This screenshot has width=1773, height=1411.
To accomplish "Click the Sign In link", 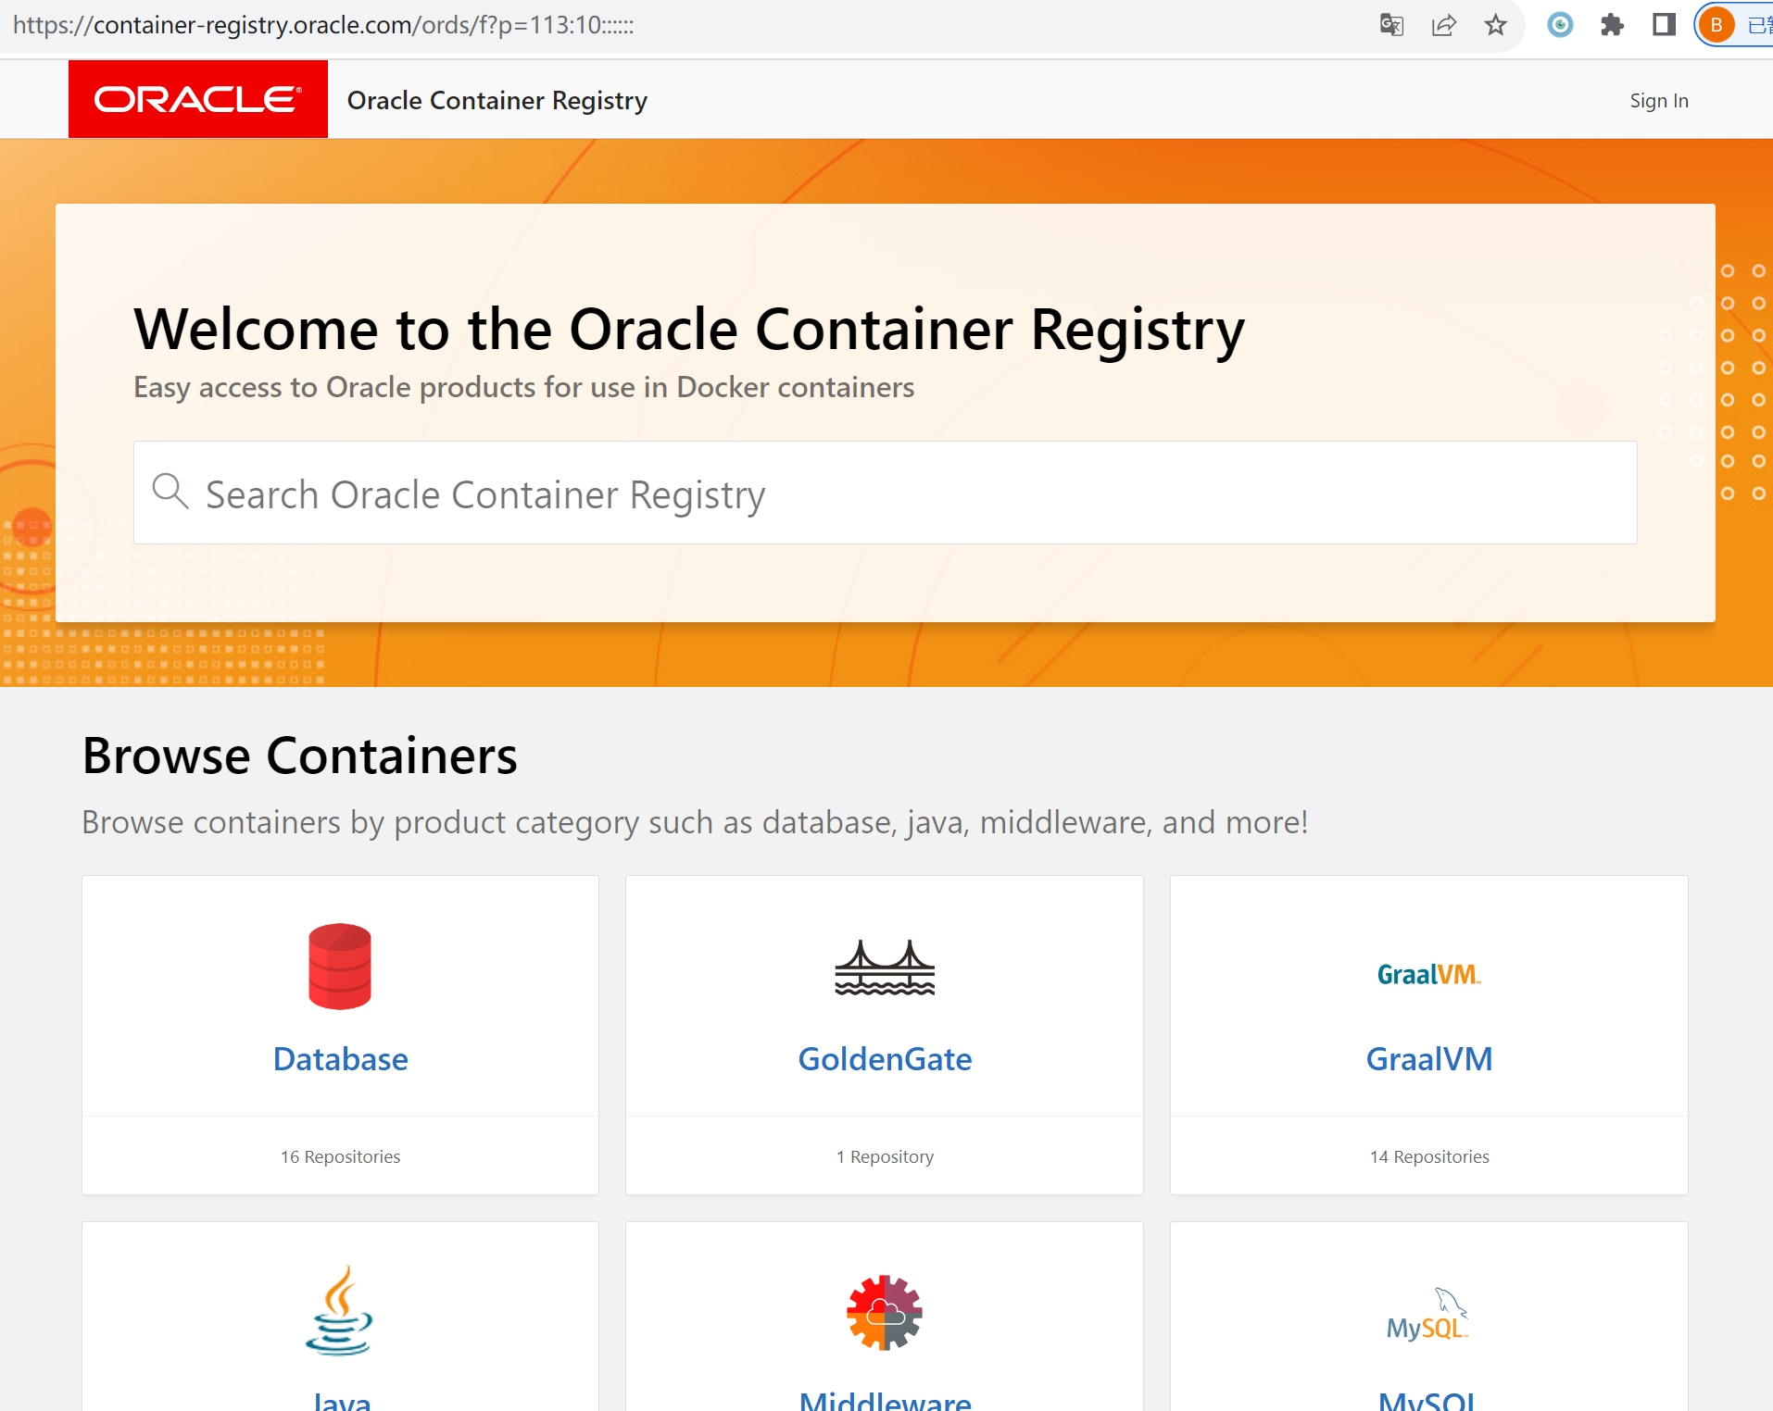I will click(x=1657, y=100).
